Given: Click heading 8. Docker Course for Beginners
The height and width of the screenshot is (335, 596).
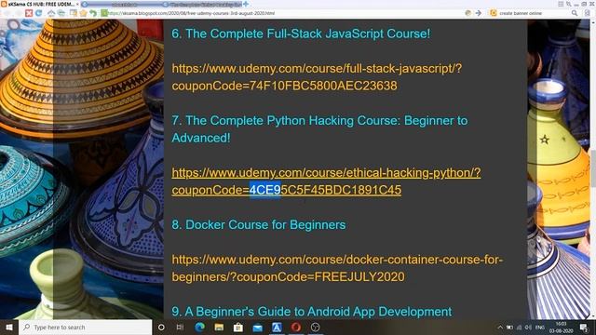Looking at the screenshot, I should [259, 224].
